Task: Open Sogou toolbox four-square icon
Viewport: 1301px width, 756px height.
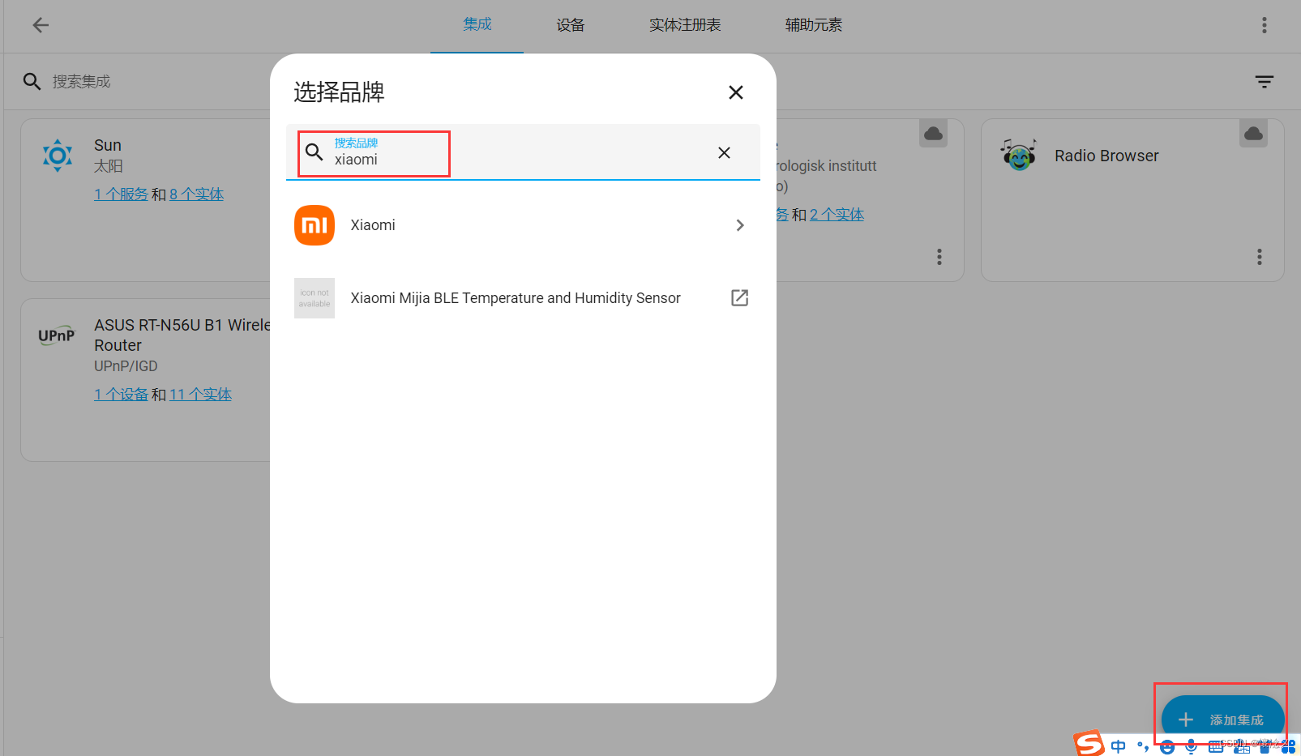Action: tap(1288, 747)
